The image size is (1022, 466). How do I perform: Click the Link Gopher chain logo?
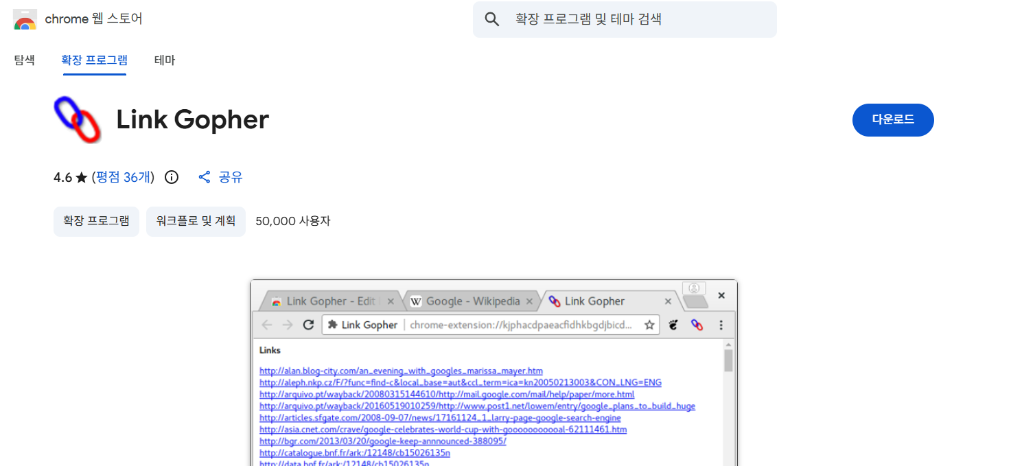77,120
